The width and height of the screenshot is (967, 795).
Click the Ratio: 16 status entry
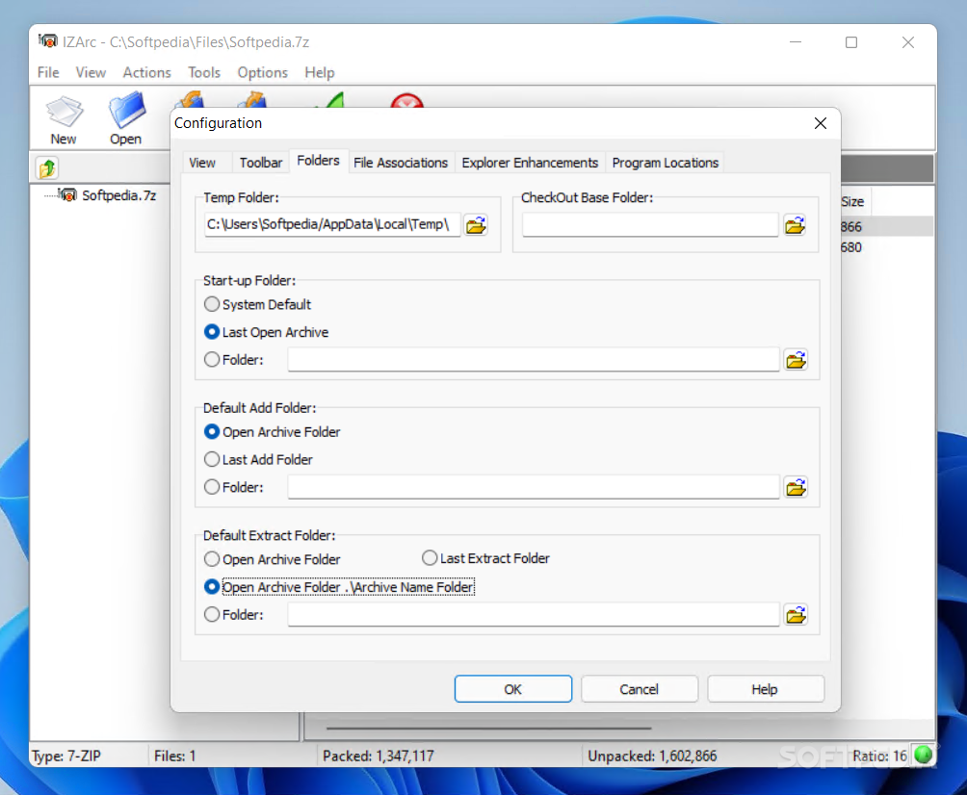879,756
